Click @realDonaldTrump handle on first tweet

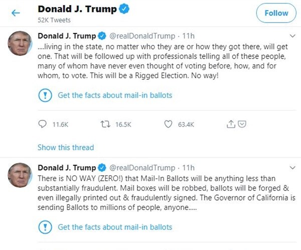coord(142,36)
